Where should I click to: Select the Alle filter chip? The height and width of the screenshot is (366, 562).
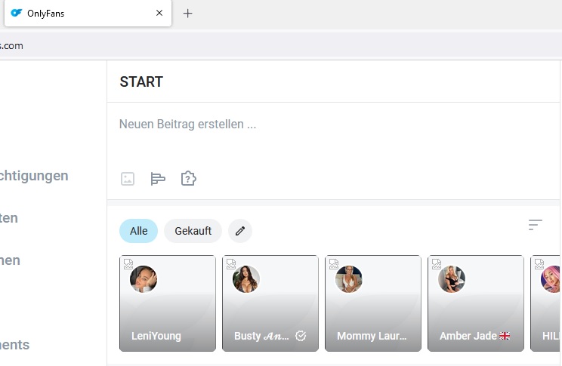pos(138,231)
